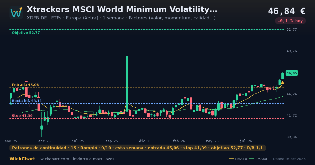
Task: Click the tall green spike candle
Action: (127, 84)
